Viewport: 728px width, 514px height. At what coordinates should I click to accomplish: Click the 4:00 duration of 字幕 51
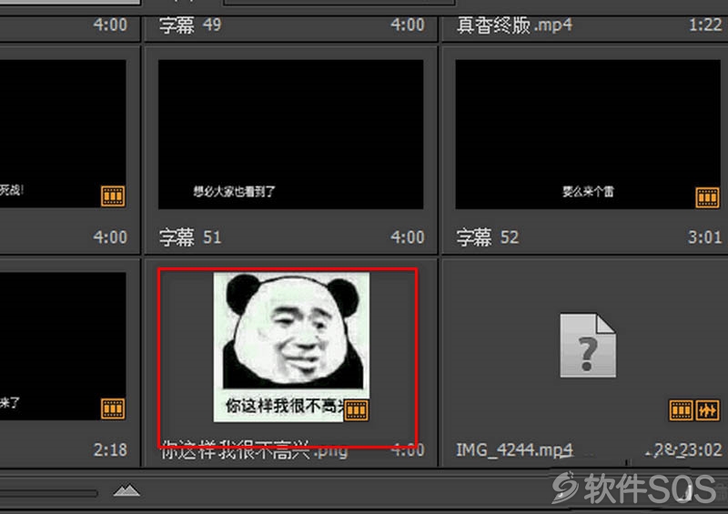click(407, 237)
